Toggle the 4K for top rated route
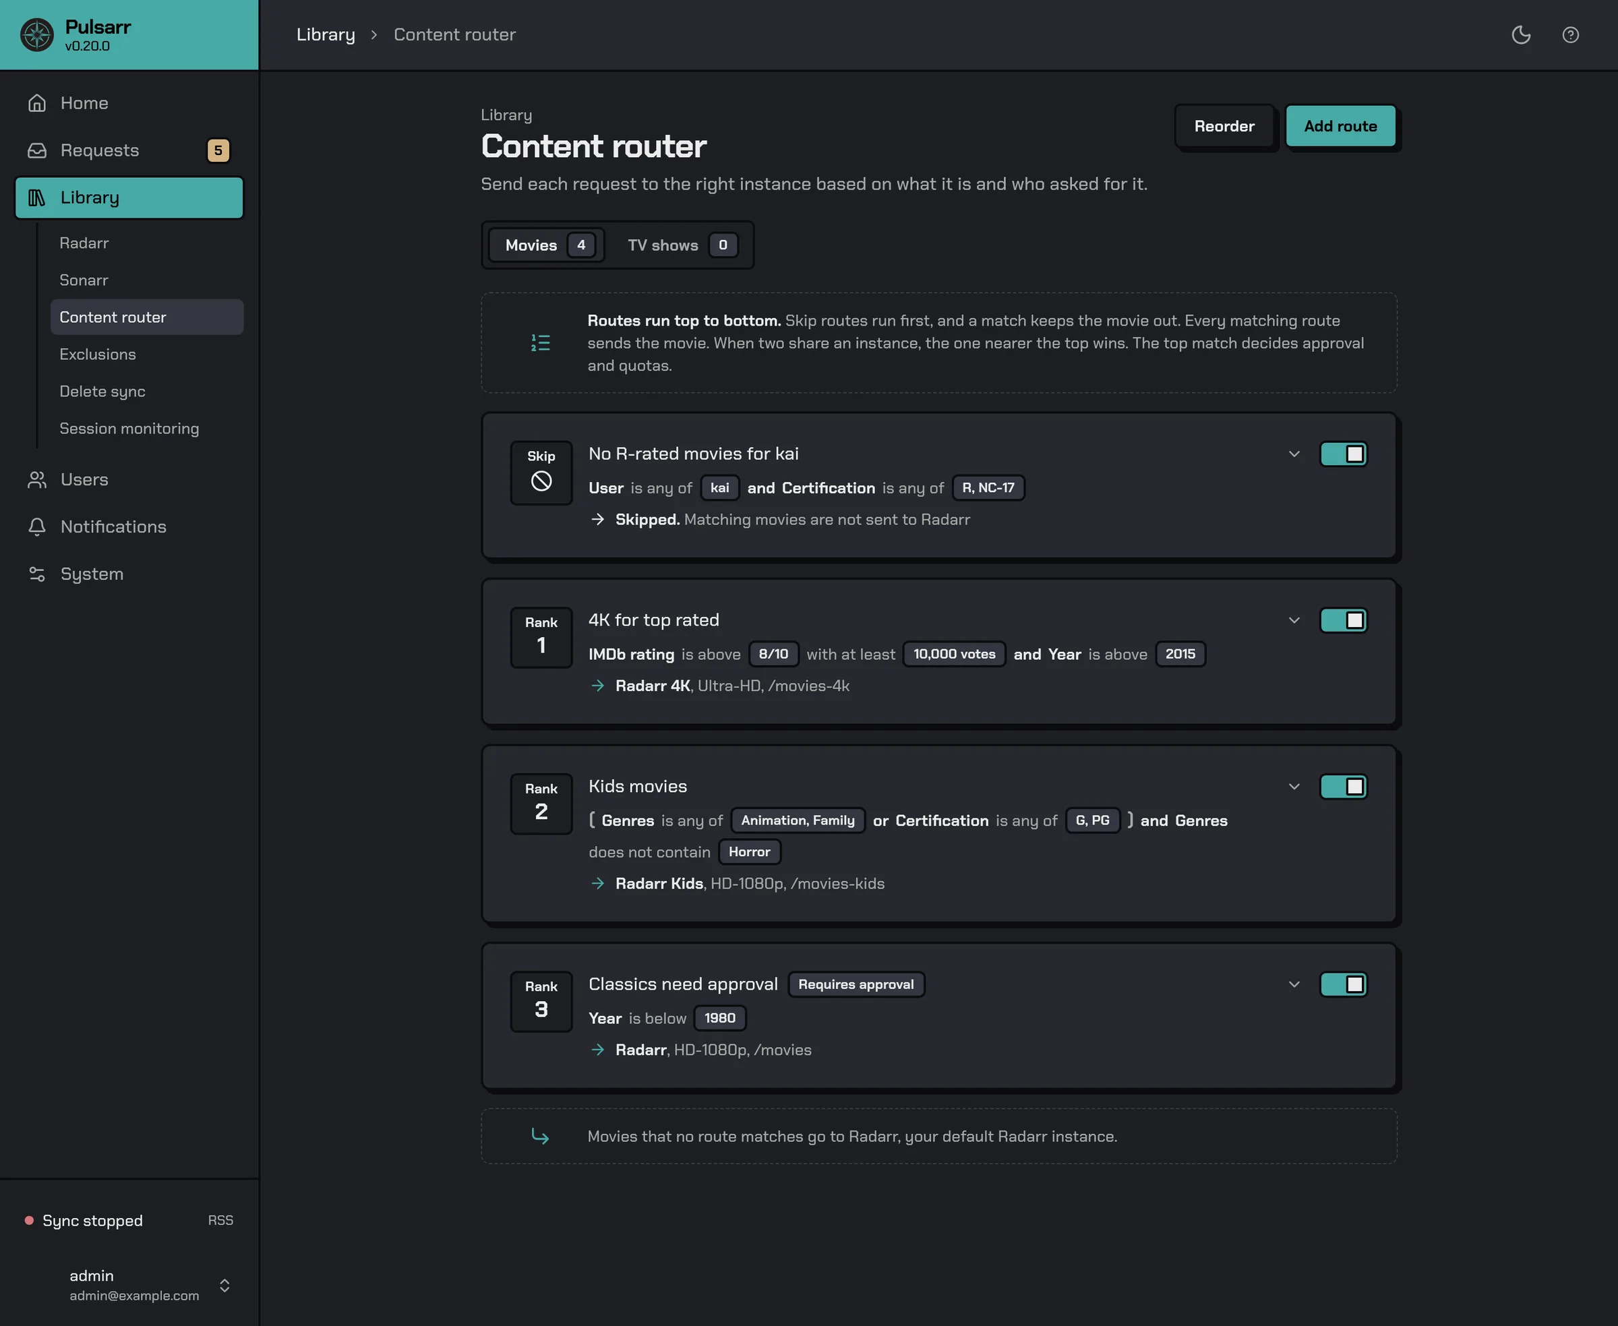The width and height of the screenshot is (1618, 1326). pyautogui.click(x=1343, y=621)
